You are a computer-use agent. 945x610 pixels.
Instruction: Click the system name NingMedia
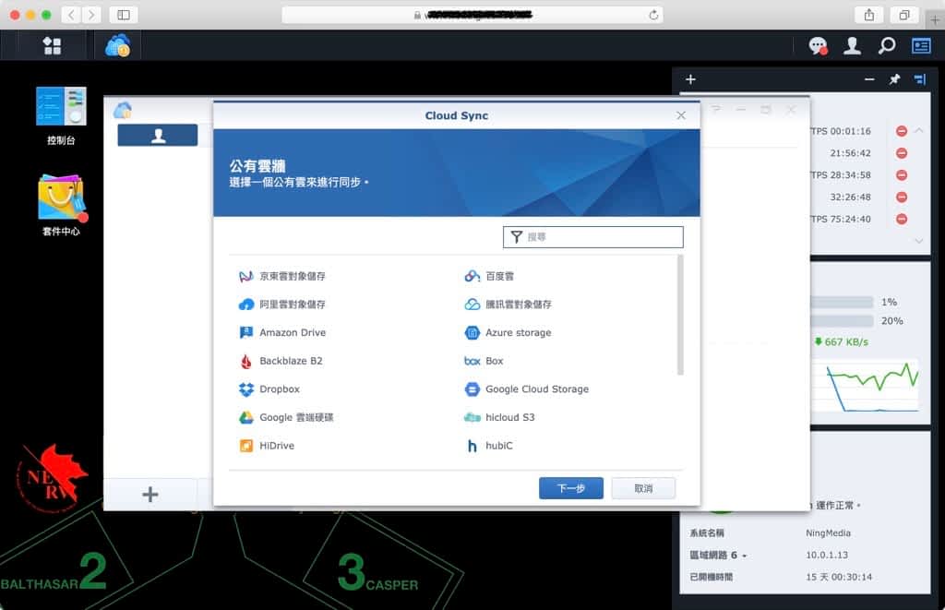[828, 532]
